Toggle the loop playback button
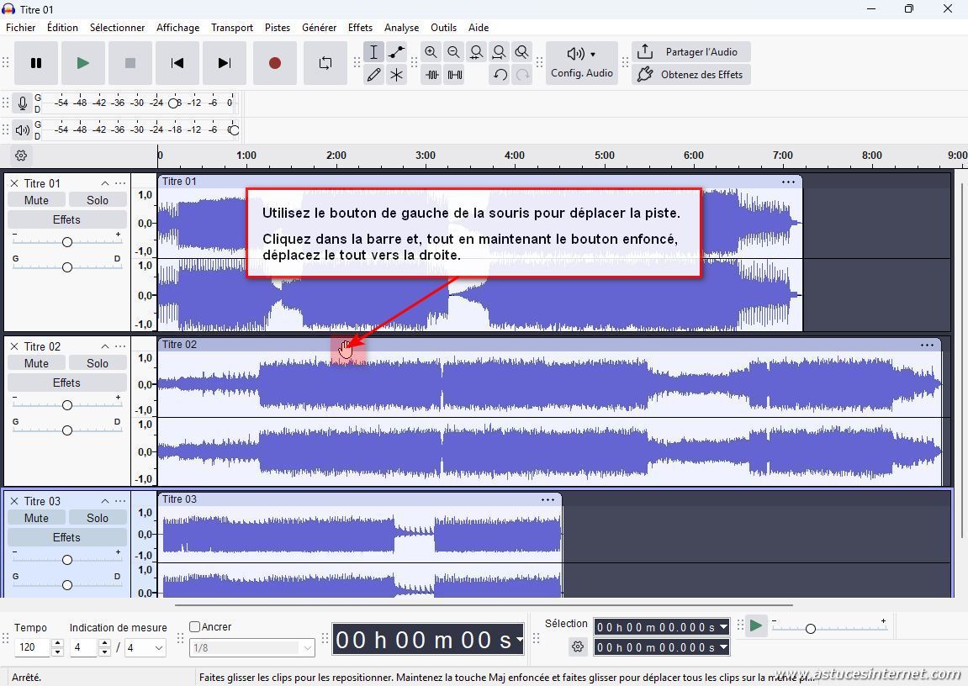 pyautogui.click(x=325, y=63)
